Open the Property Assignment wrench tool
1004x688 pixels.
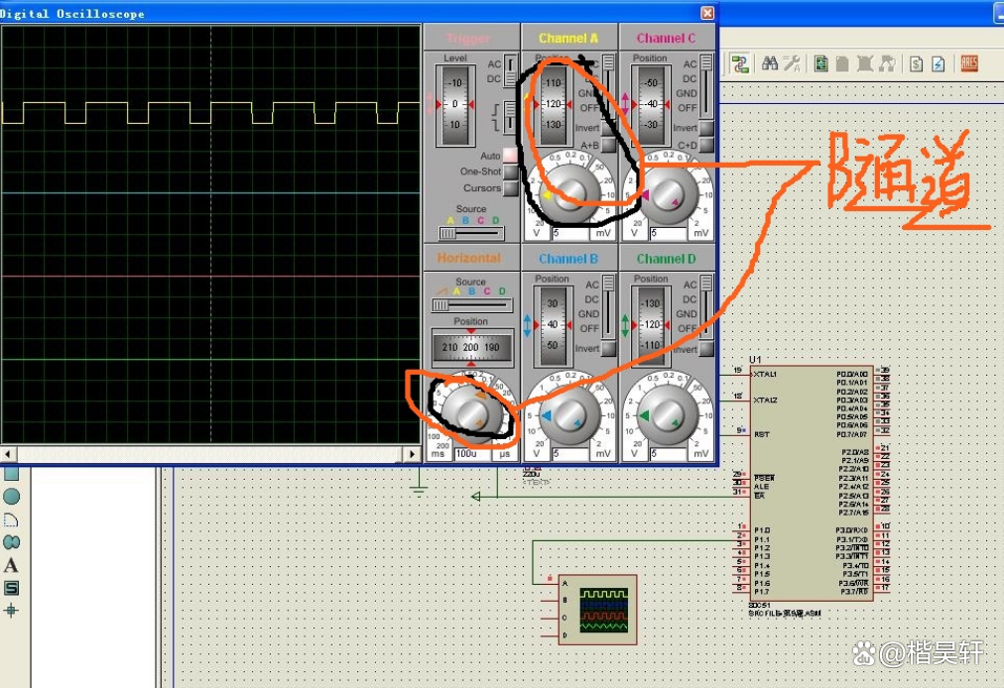(792, 63)
